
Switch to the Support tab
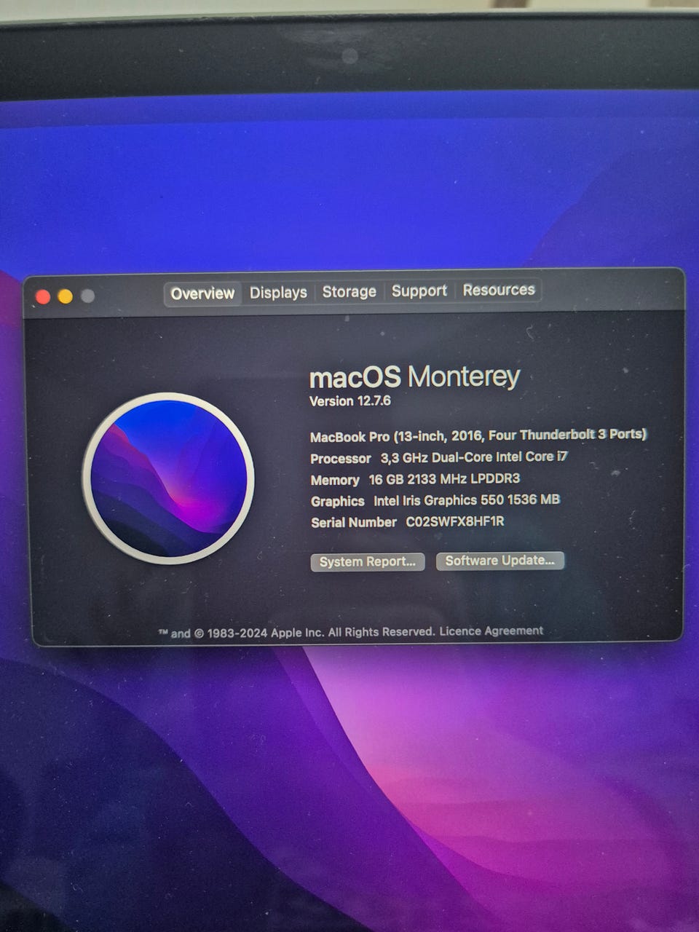pos(419,291)
